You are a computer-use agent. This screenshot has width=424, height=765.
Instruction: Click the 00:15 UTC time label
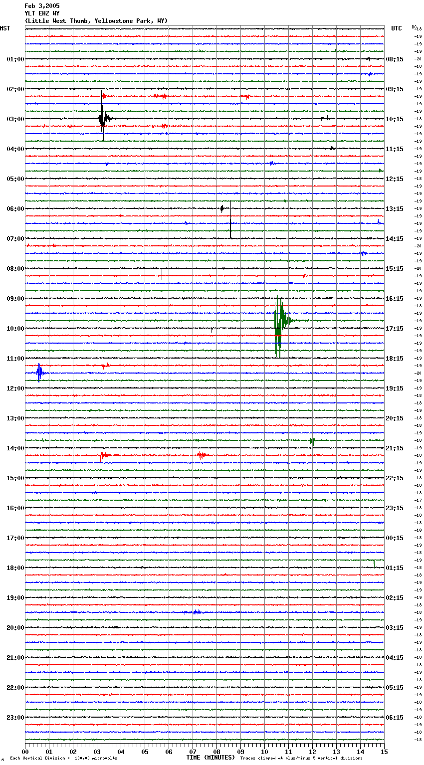(395, 538)
